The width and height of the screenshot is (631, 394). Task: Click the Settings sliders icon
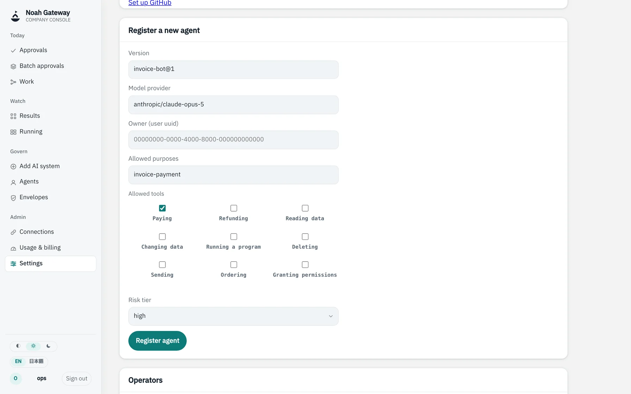tap(13, 264)
